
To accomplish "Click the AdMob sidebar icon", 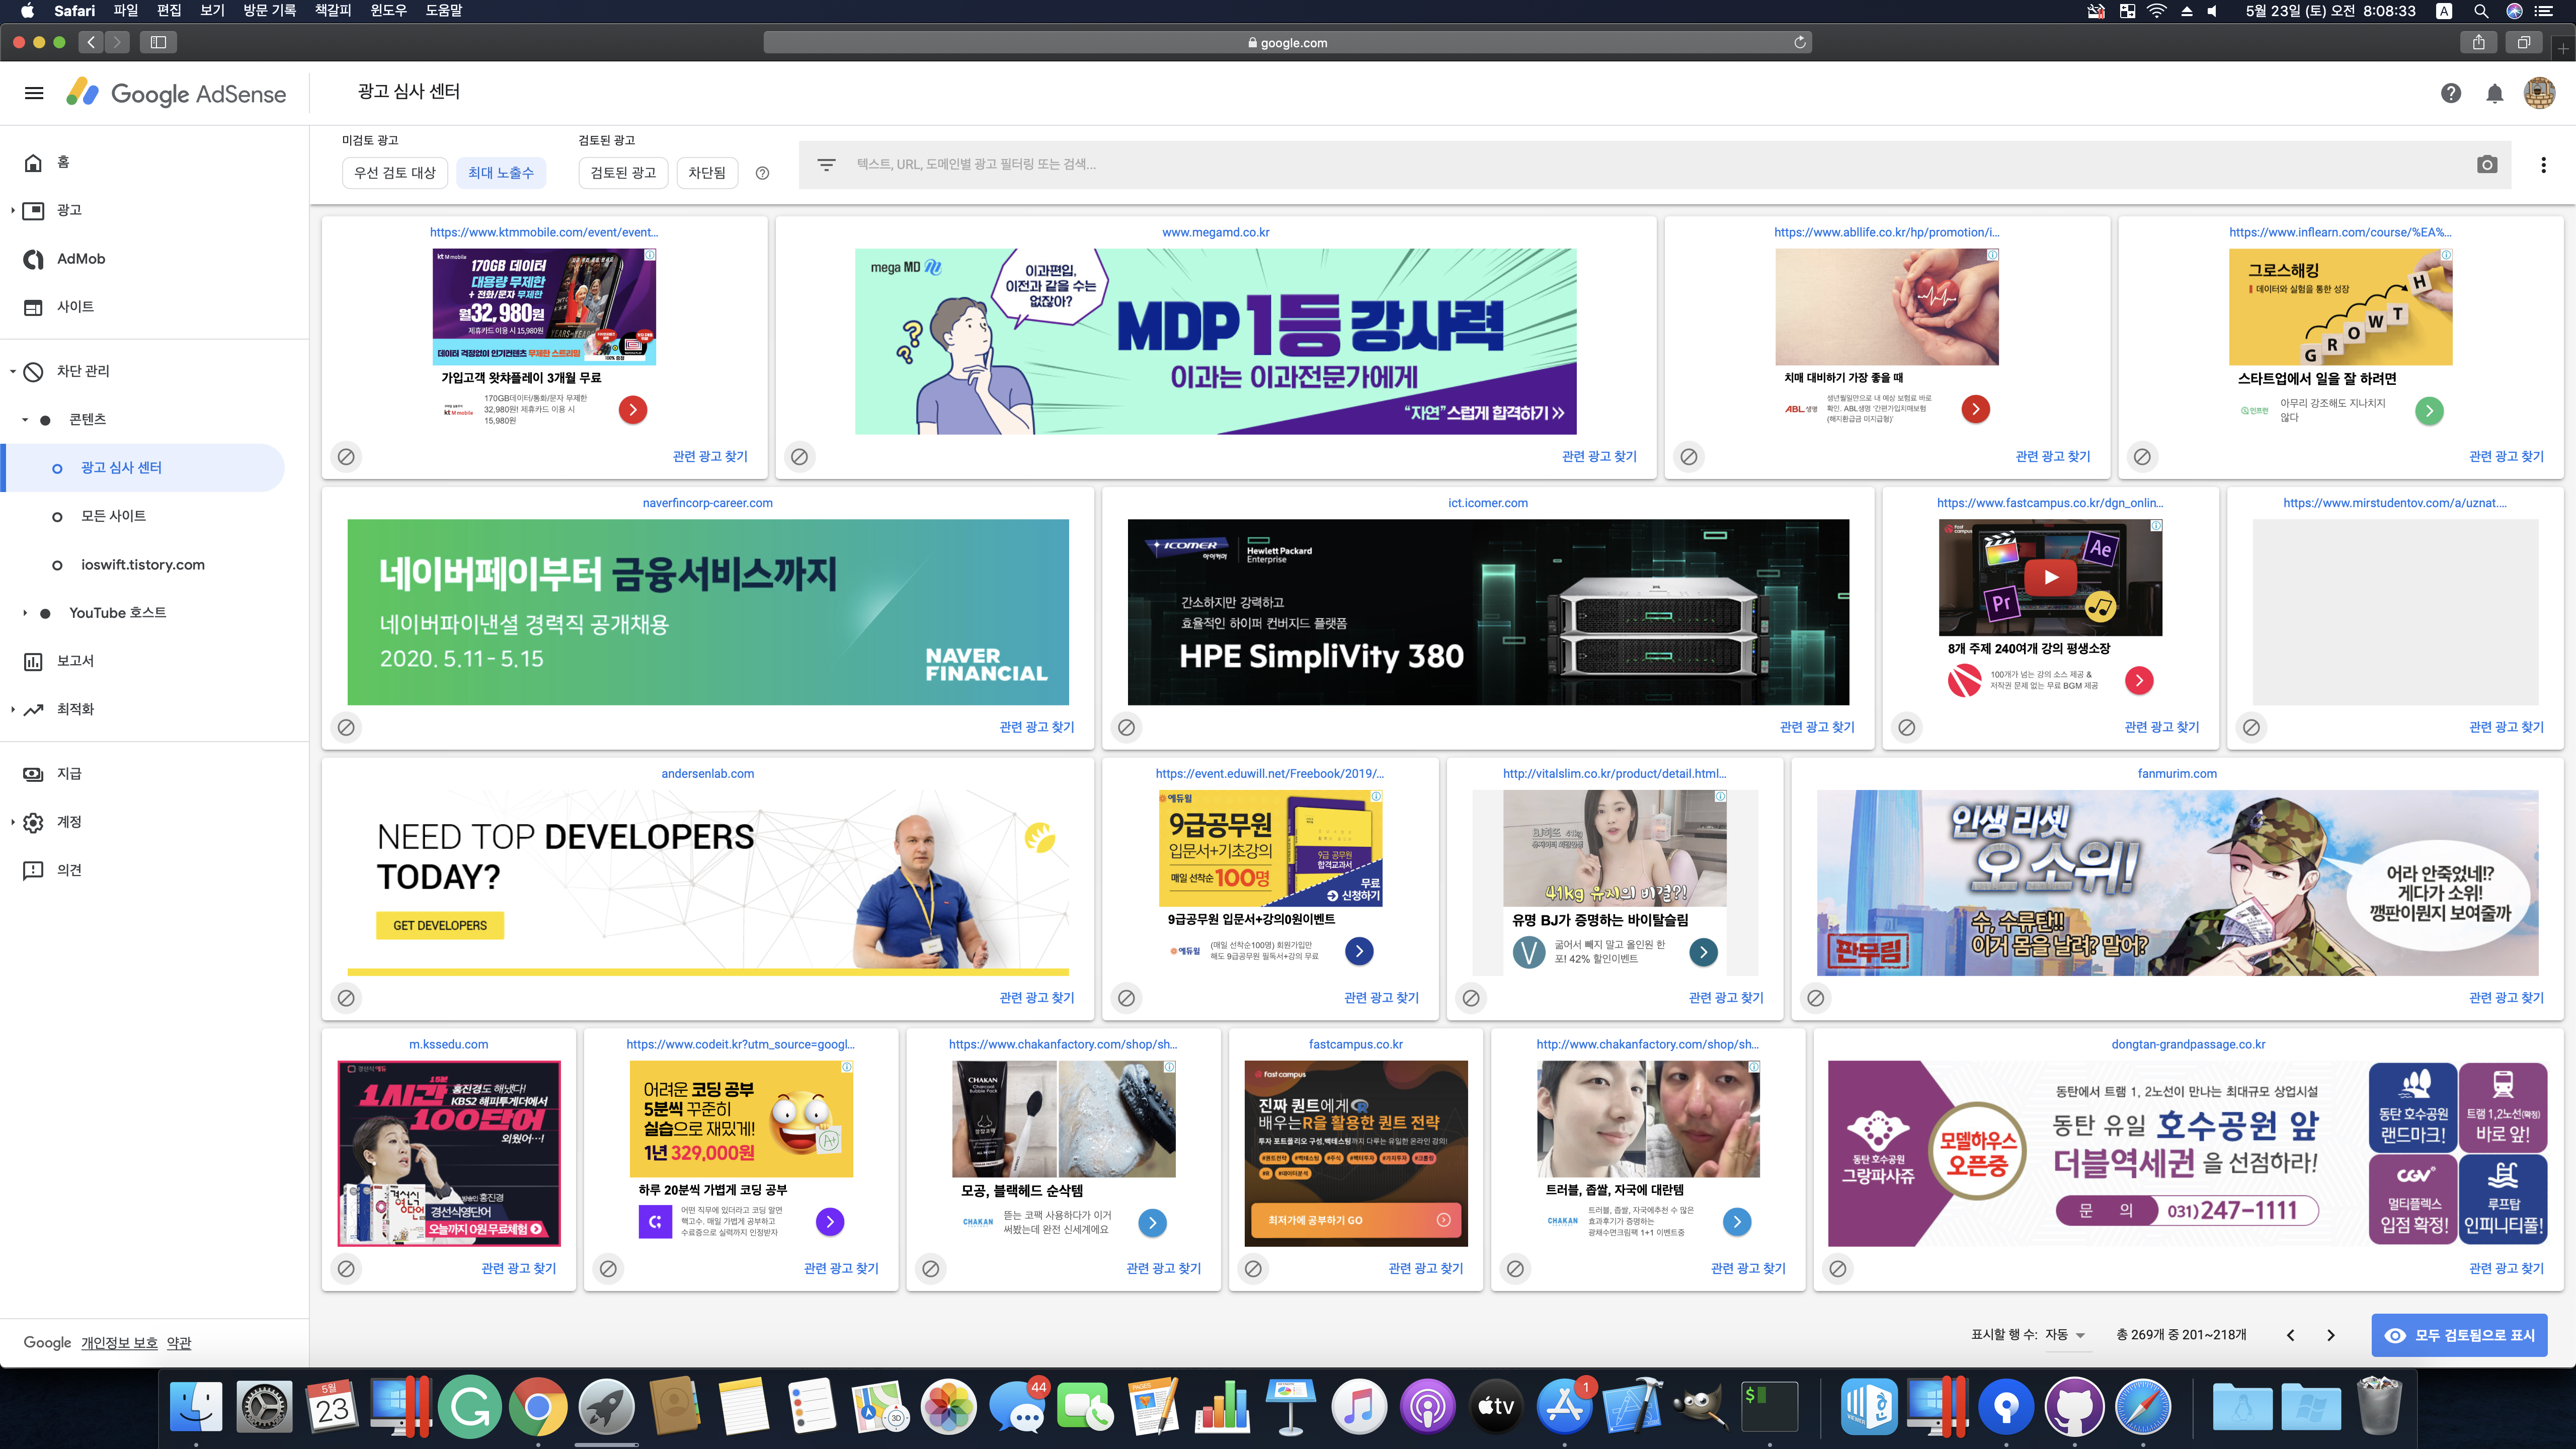I will [34, 259].
